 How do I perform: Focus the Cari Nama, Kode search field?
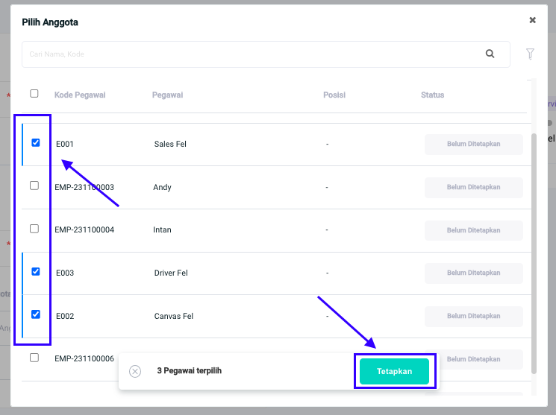tap(254, 54)
